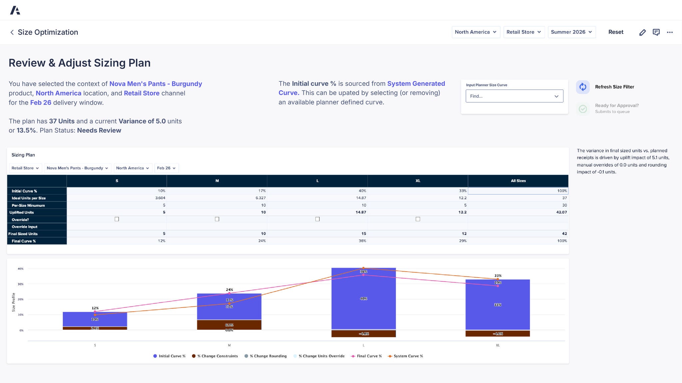Open the edit pencil icon

642,32
